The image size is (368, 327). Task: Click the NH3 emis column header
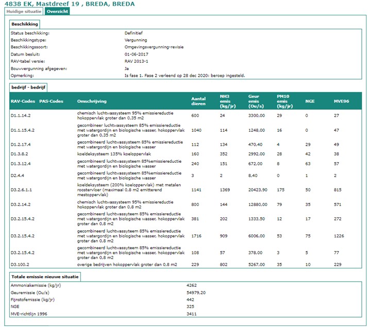coord(228,101)
